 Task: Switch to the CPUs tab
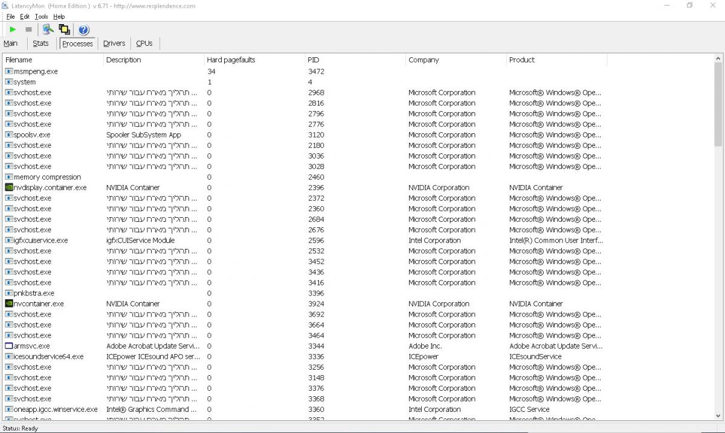144,43
